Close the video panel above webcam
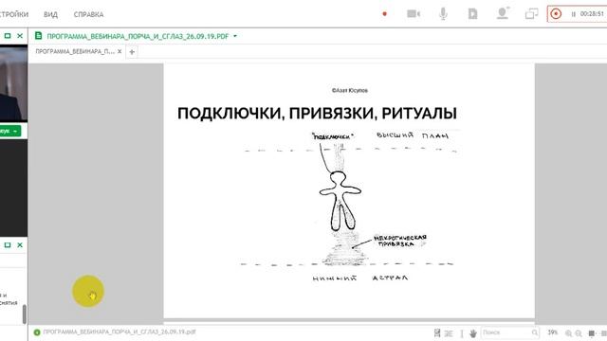 [20, 36]
